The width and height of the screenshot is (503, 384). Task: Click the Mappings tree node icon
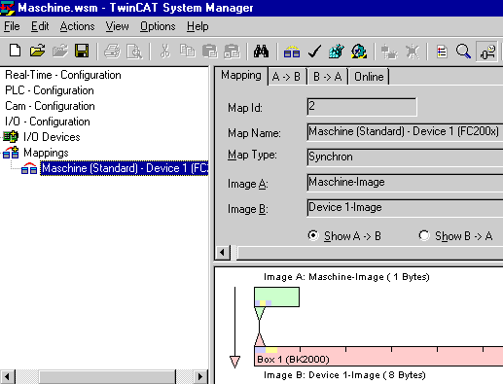(11, 153)
